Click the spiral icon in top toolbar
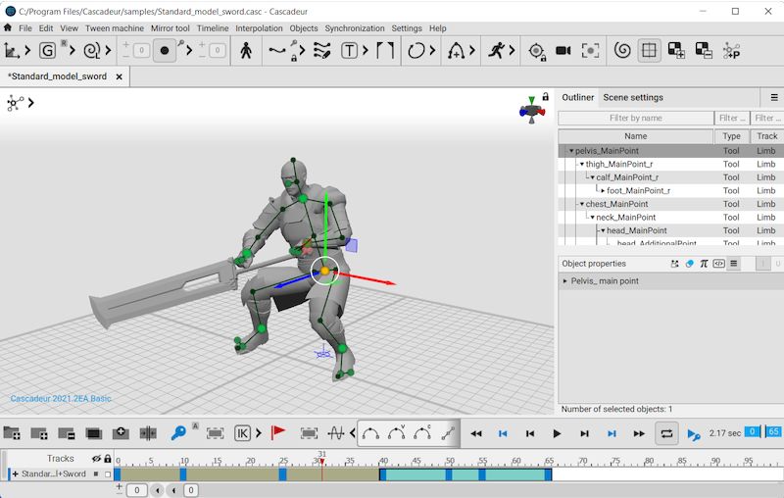Image resolution: width=784 pixels, height=498 pixels. [x=621, y=50]
